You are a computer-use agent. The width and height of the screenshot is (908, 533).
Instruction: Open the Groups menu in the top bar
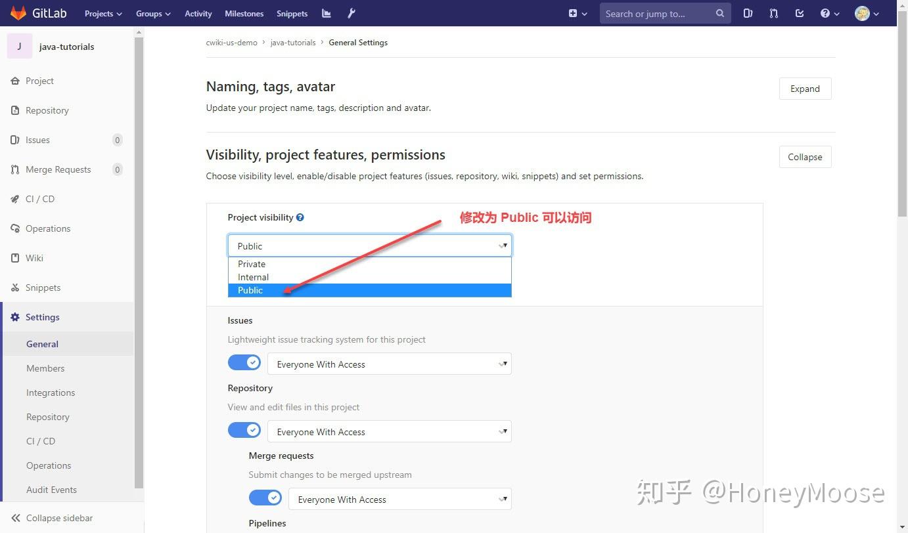pos(152,13)
